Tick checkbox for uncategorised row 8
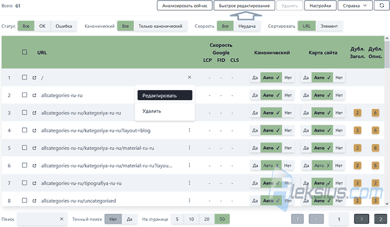Image resolution: width=390 pixels, height=227 pixels. [25, 200]
